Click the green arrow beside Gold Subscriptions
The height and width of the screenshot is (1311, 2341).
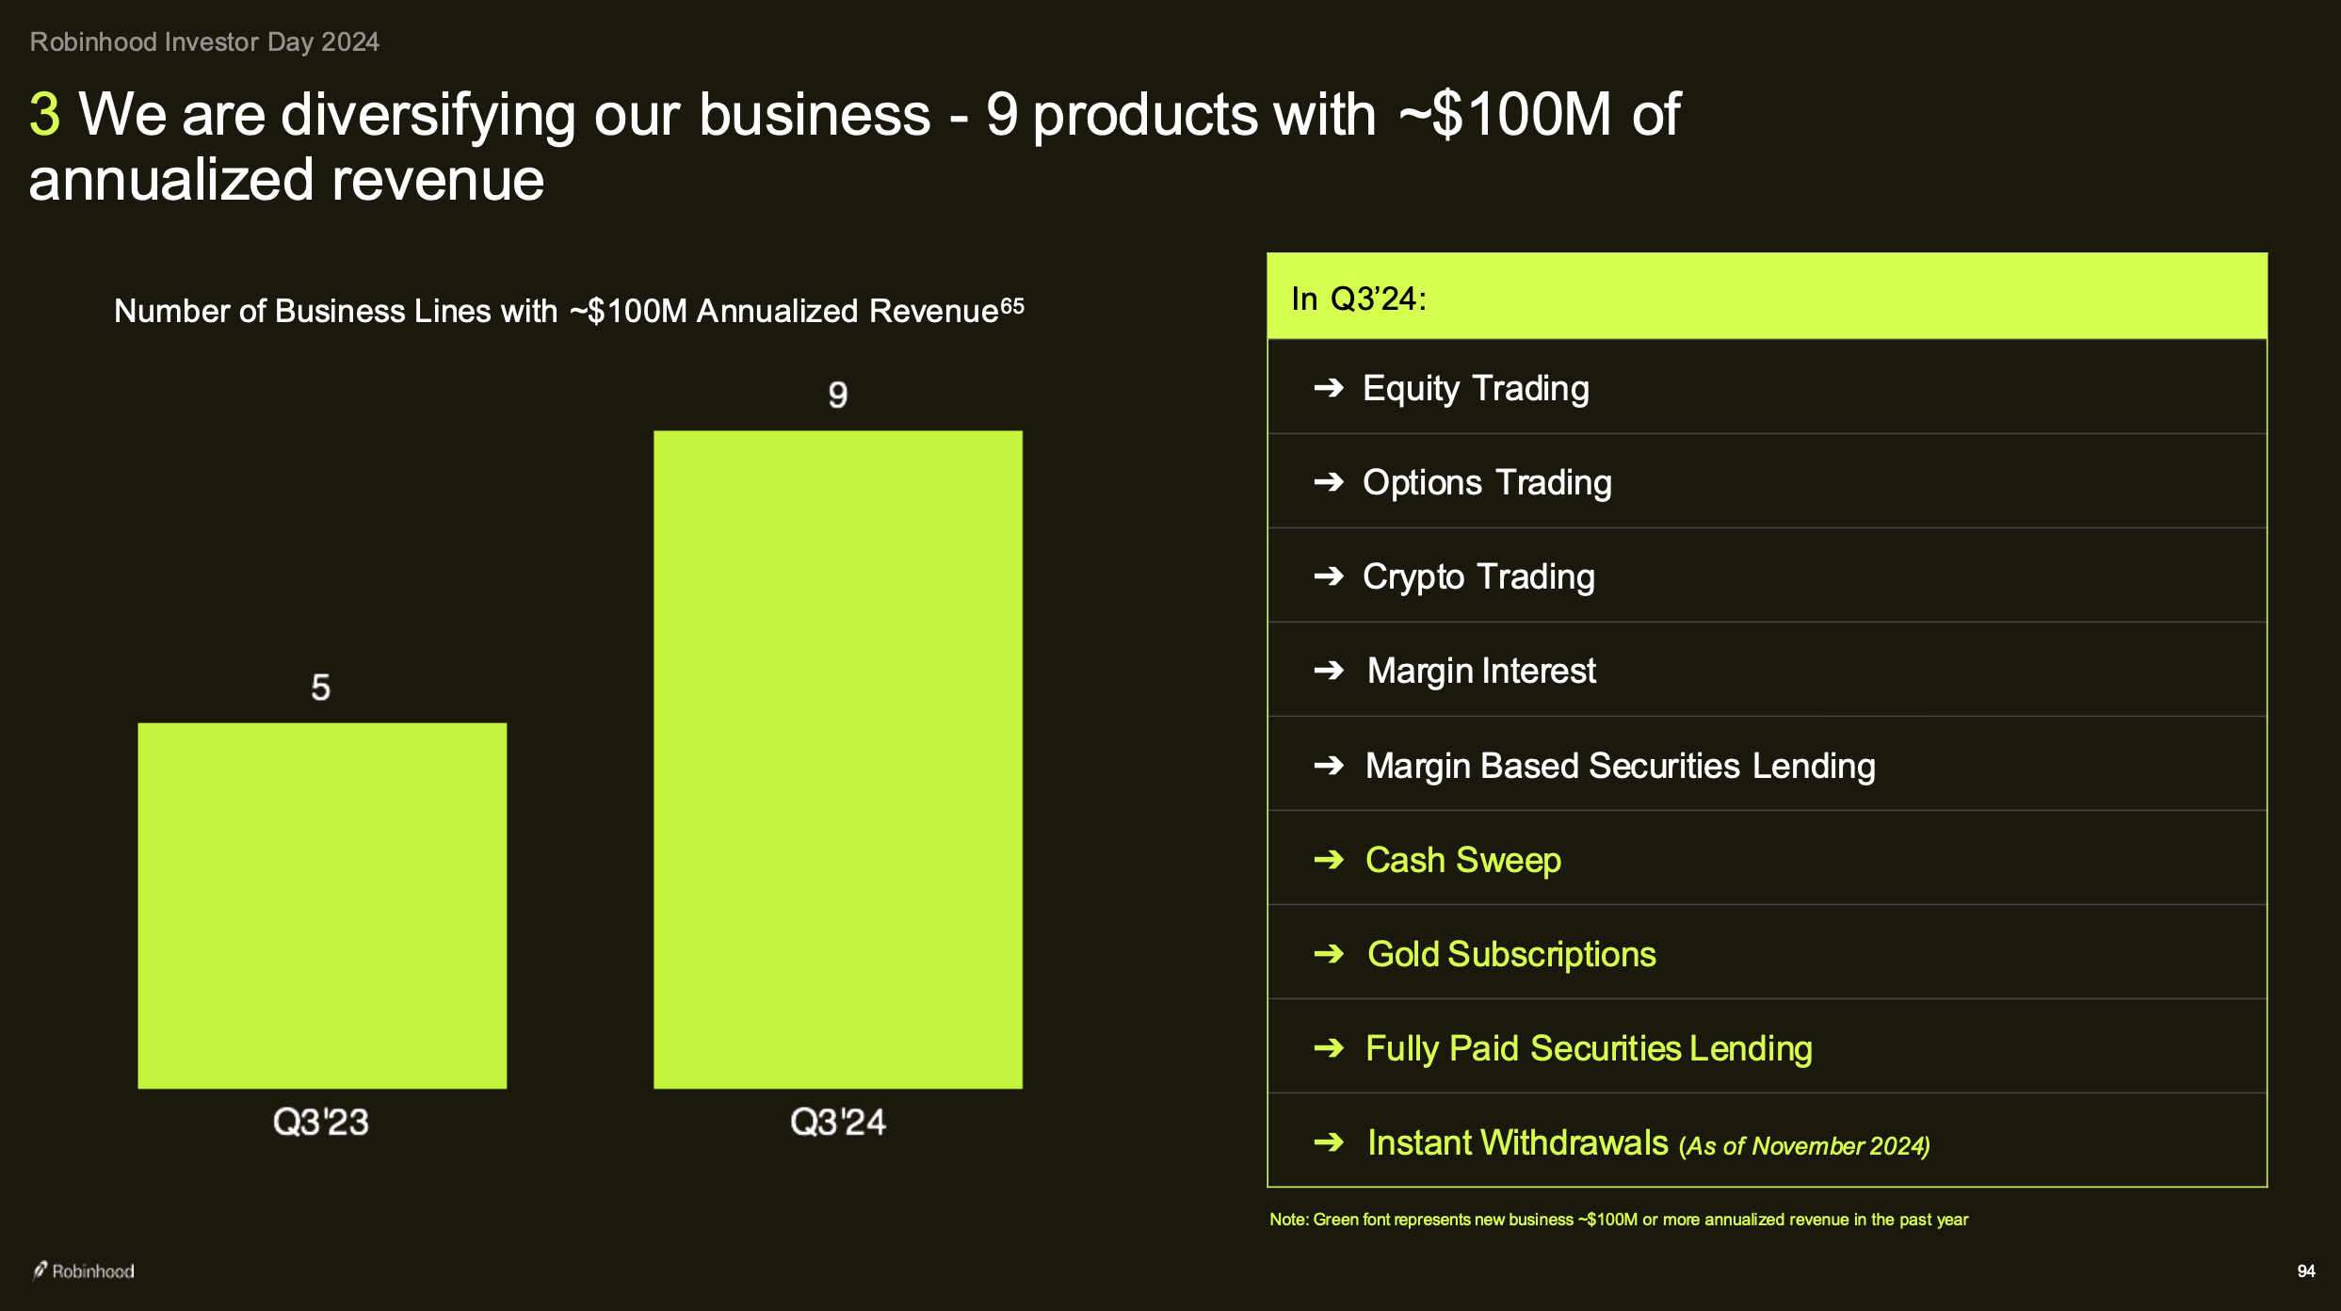(1329, 953)
